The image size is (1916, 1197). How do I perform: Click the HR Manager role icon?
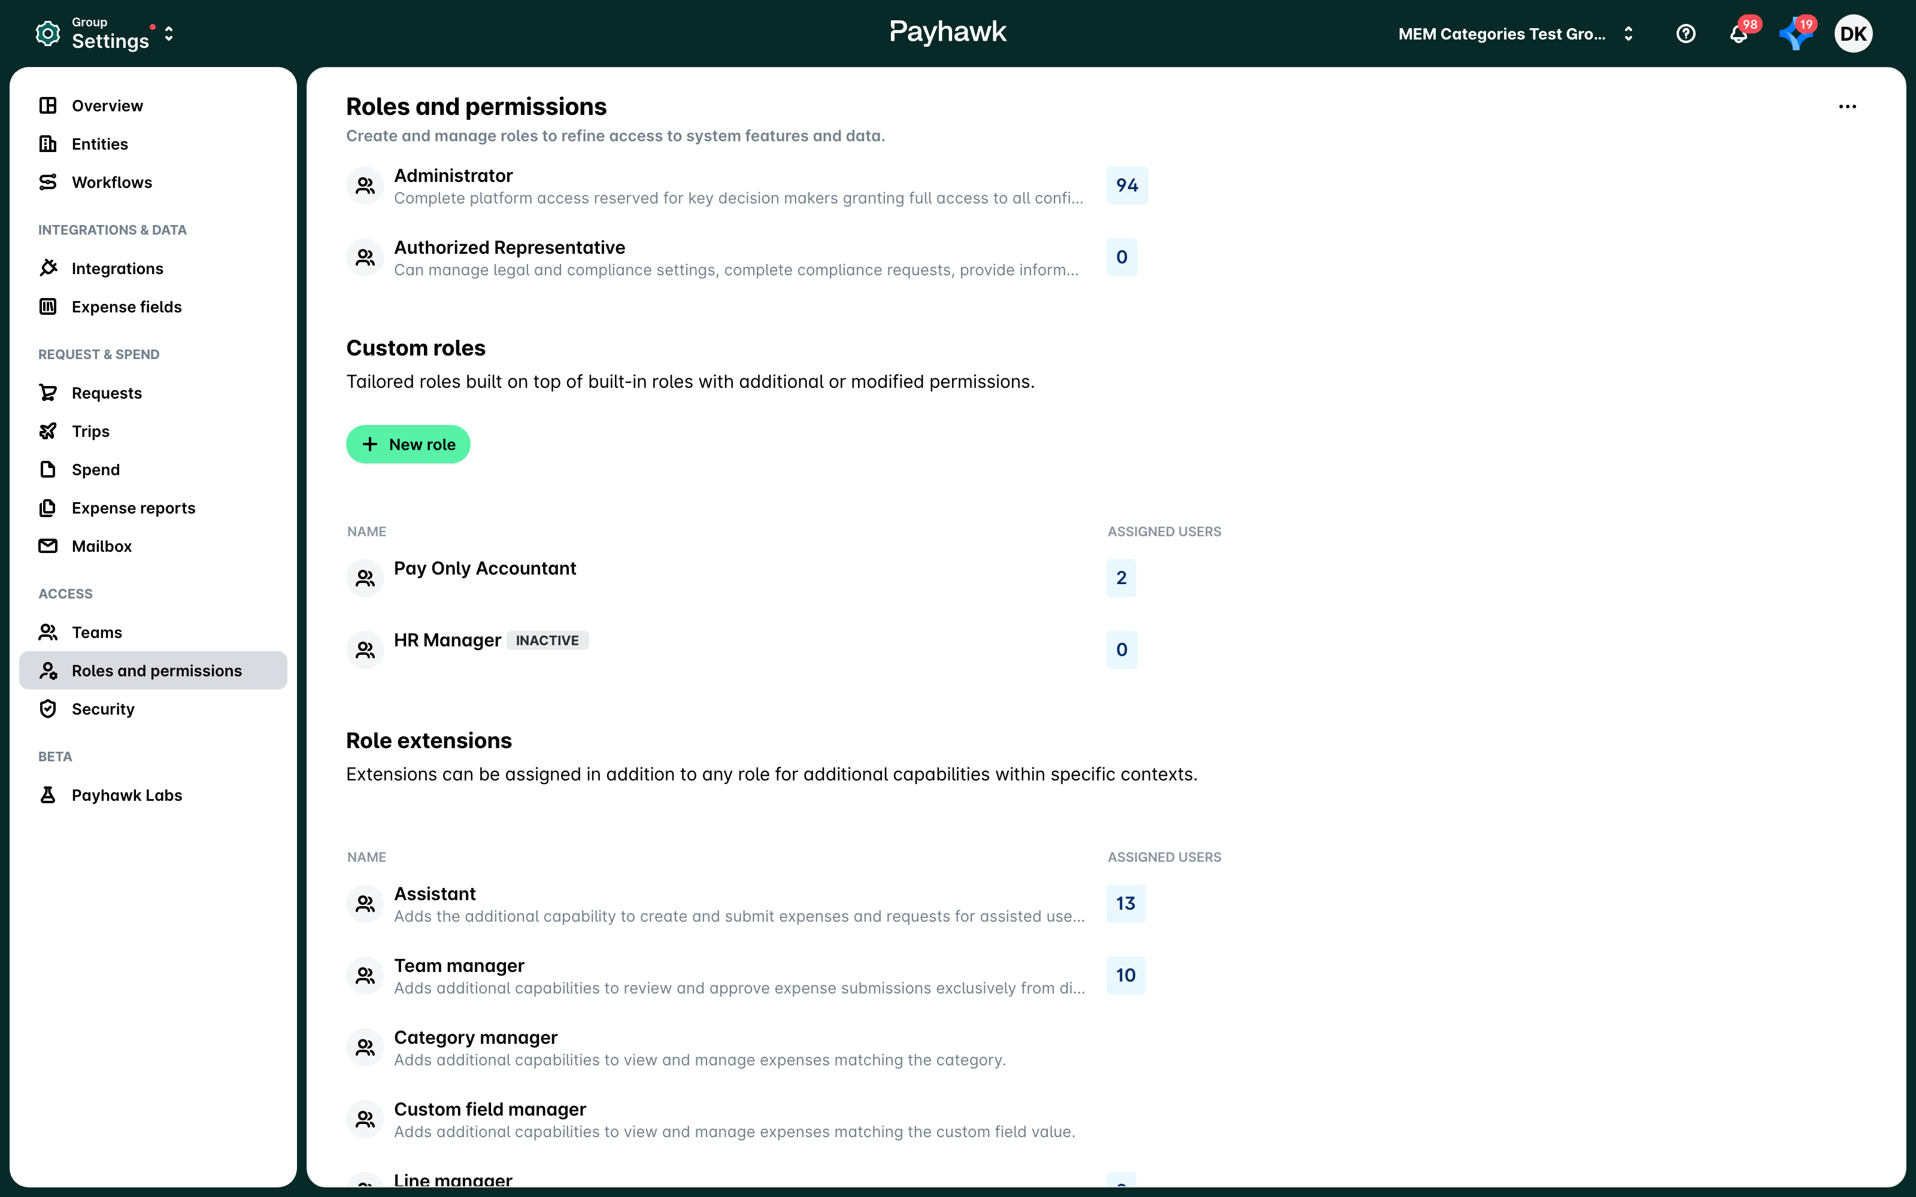[x=365, y=650]
